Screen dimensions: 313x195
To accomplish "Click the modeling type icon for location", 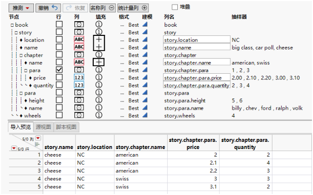I will [x=145, y=39].
